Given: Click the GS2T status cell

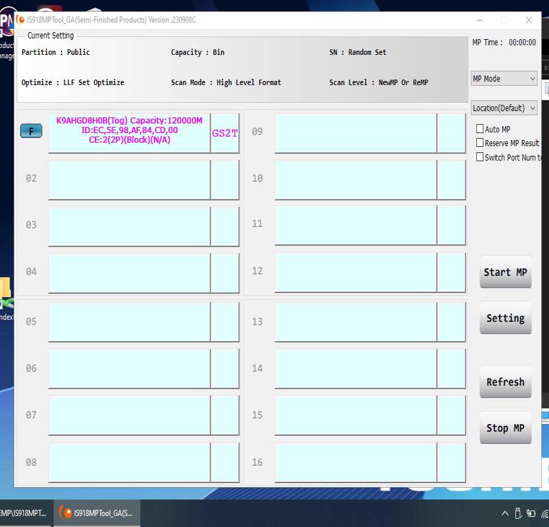Looking at the screenshot, I should pyautogui.click(x=224, y=133).
